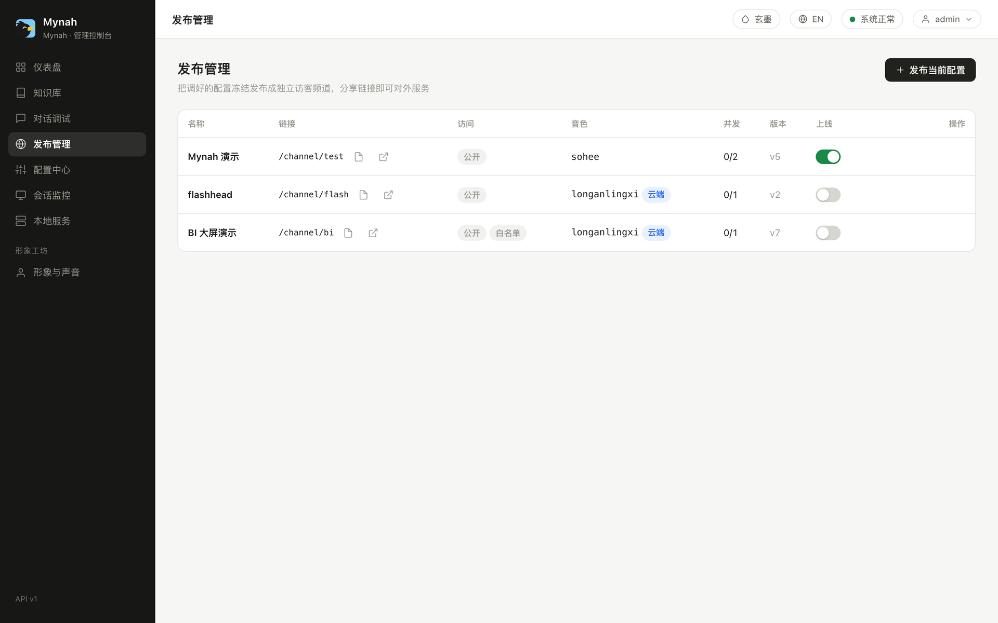The height and width of the screenshot is (623, 998).
Task: Open /channel/bi external link icon
Action: tap(373, 233)
